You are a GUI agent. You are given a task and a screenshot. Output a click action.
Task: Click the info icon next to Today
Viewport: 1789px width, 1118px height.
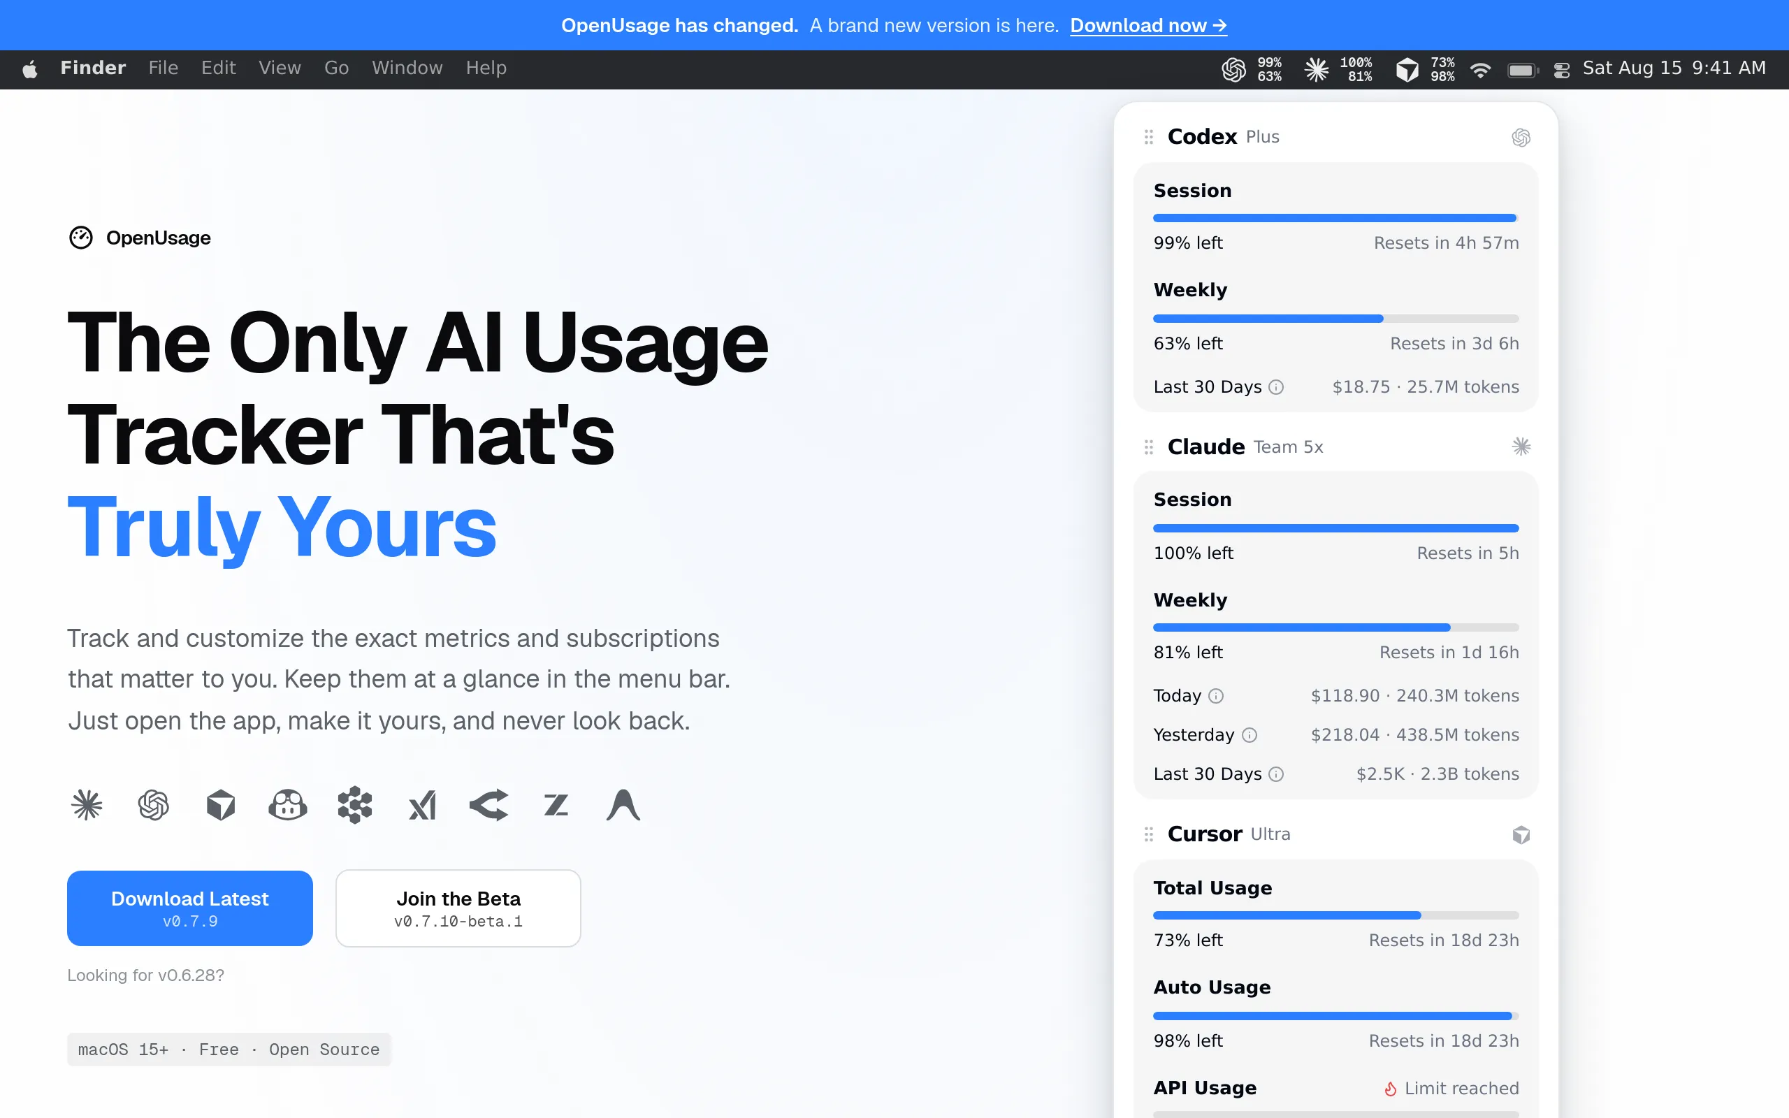point(1215,696)
